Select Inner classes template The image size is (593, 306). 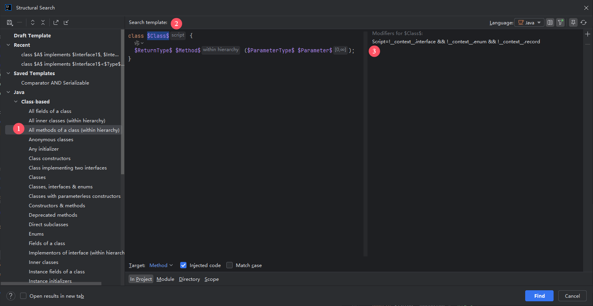click(x=43, y=262)
